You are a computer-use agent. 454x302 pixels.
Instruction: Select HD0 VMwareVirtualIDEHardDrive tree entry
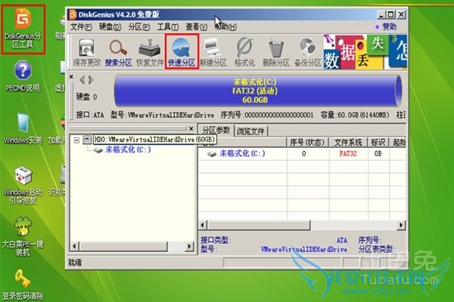click(x=154, y=140)
